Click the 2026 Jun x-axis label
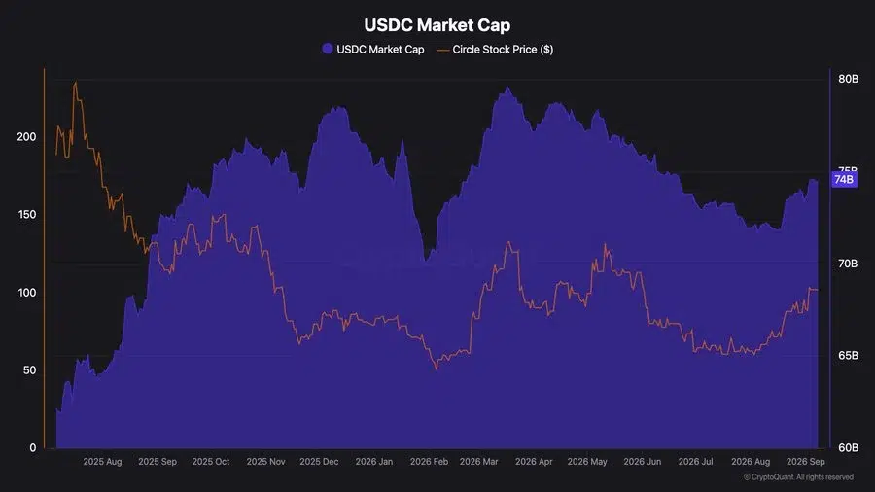This screenshot has height=492, width=875. click(643, 461)
